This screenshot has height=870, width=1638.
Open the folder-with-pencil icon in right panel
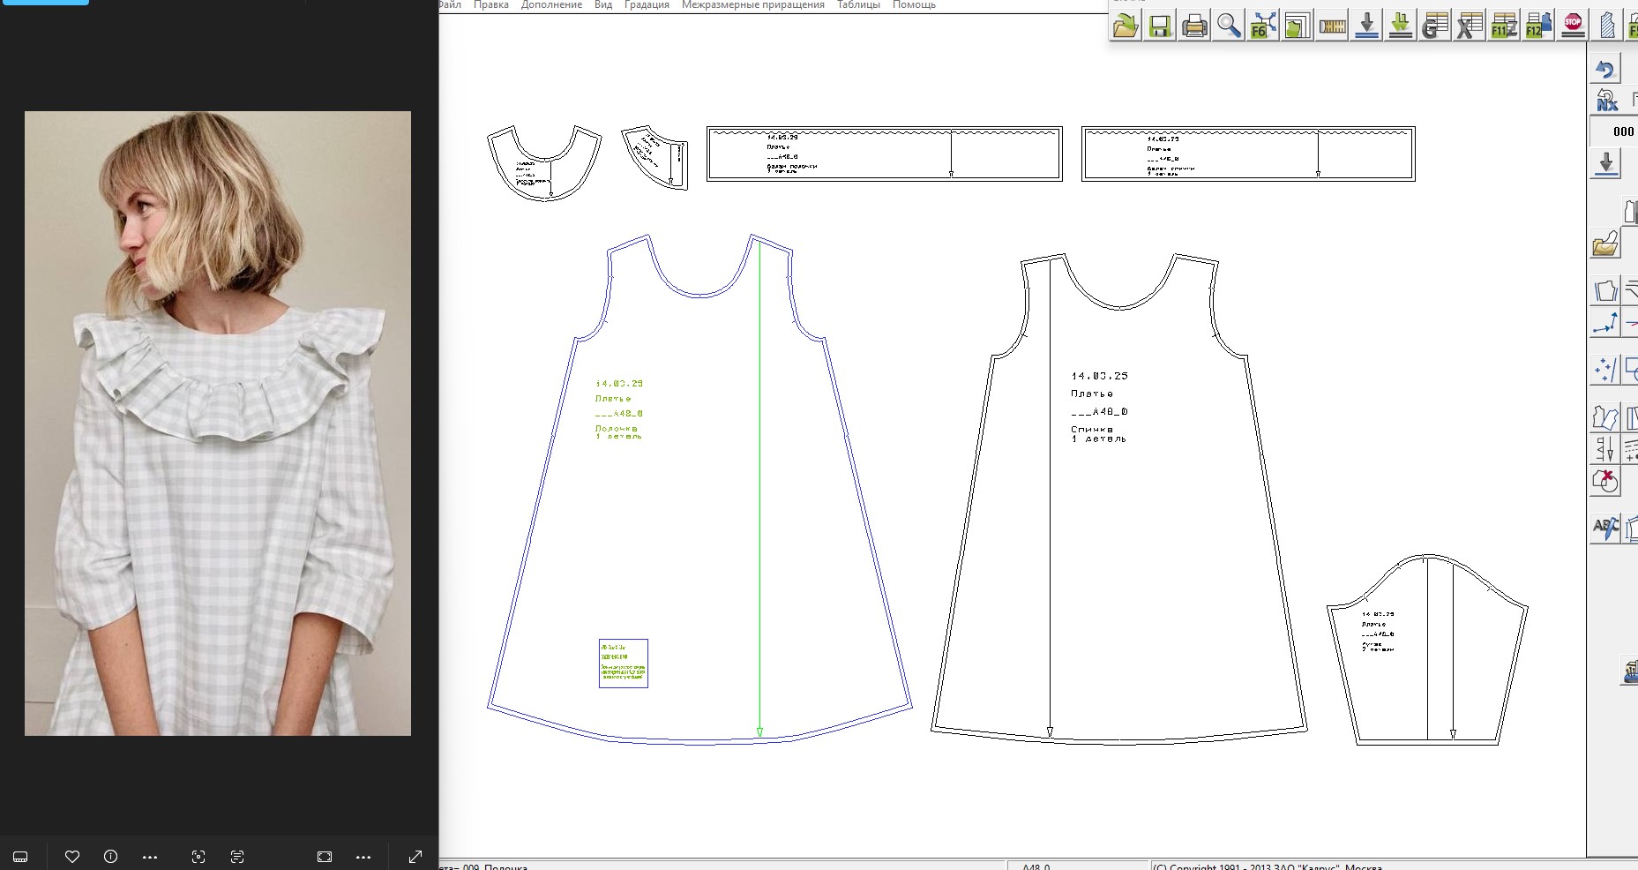coord(1605,244)
